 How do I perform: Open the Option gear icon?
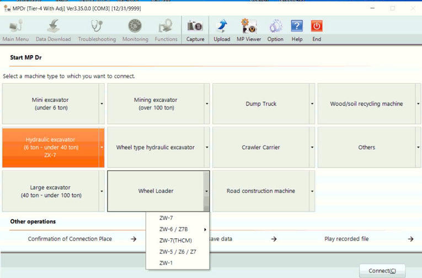click(x=275, y=26)
